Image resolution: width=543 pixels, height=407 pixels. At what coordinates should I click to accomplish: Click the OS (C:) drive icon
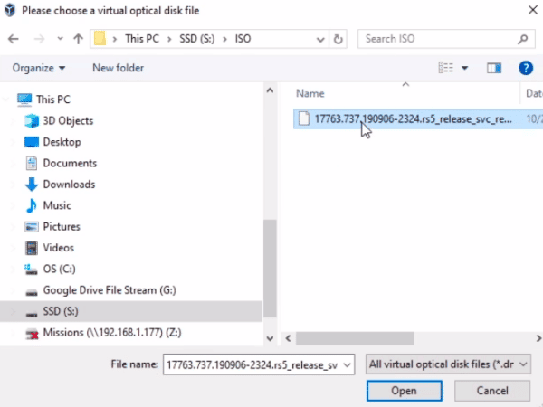(32, 269)
